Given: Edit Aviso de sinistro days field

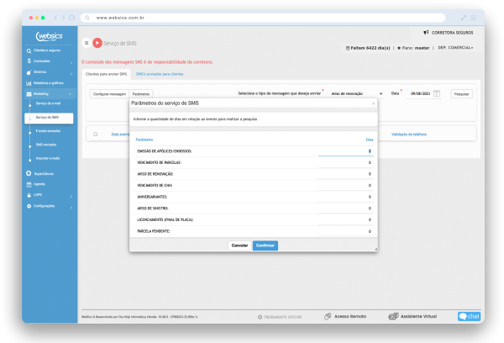Looking at the screenshot, I should (346, 208).
